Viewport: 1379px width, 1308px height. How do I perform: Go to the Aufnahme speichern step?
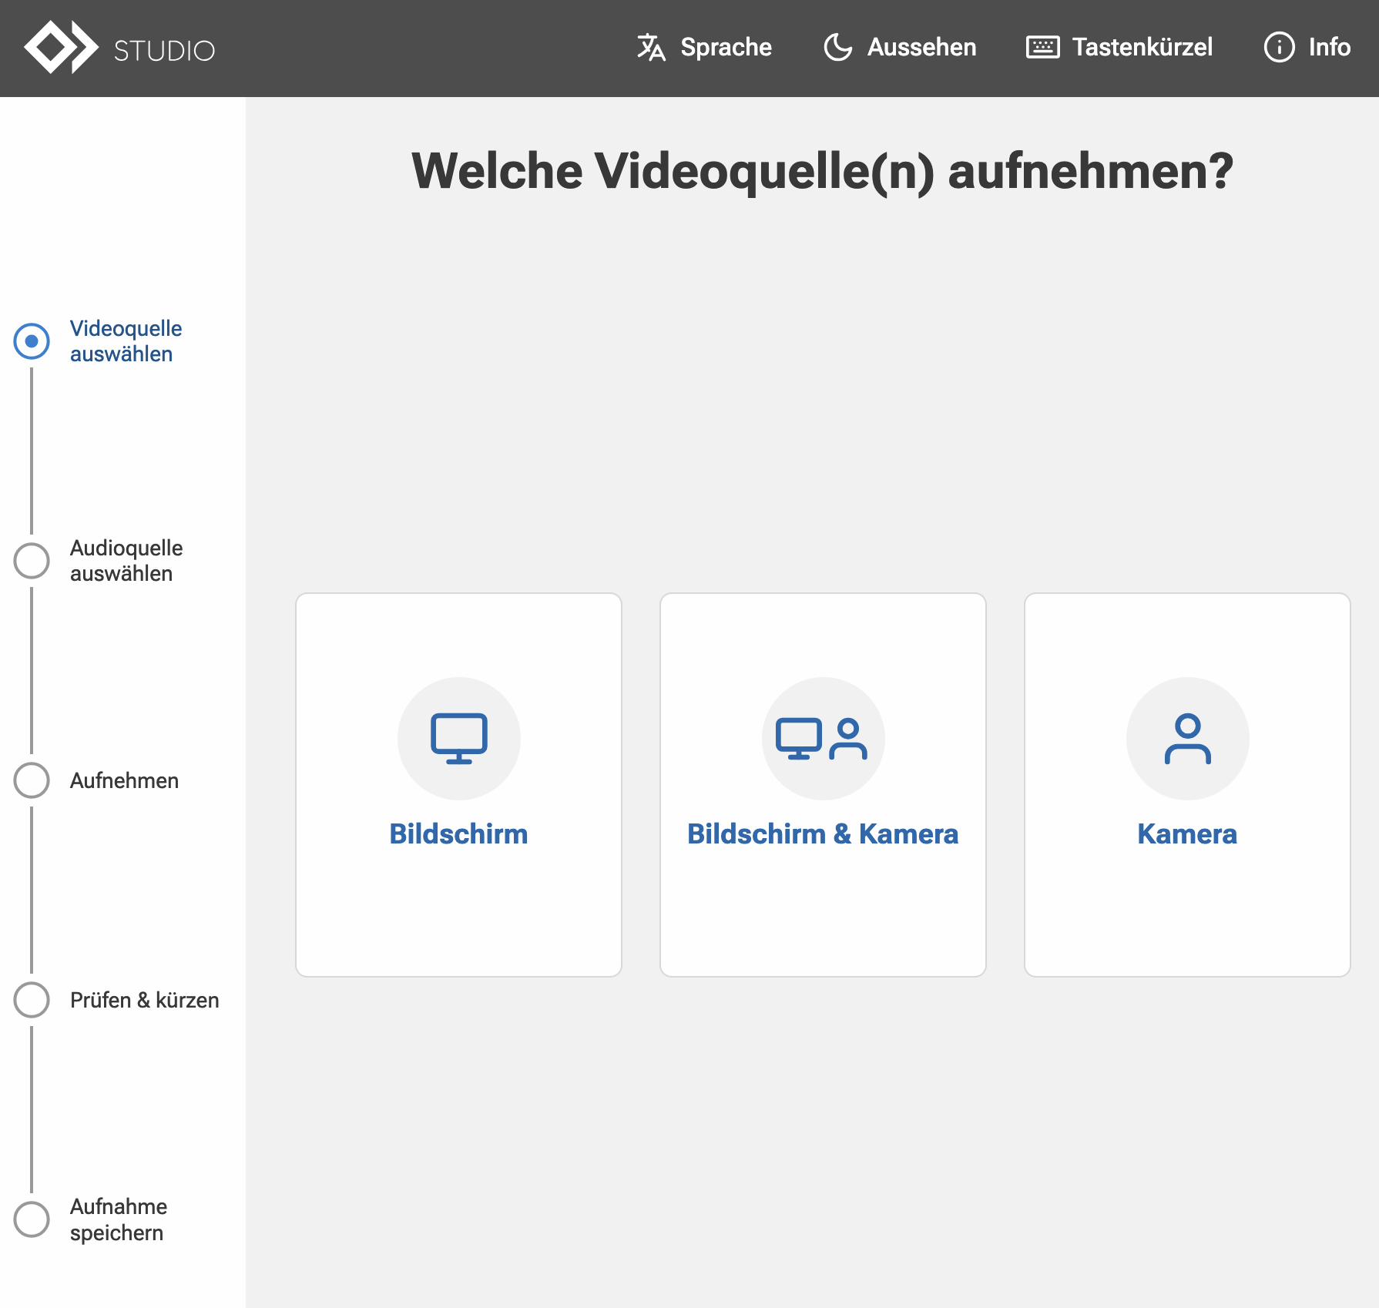pos(118,1219)
